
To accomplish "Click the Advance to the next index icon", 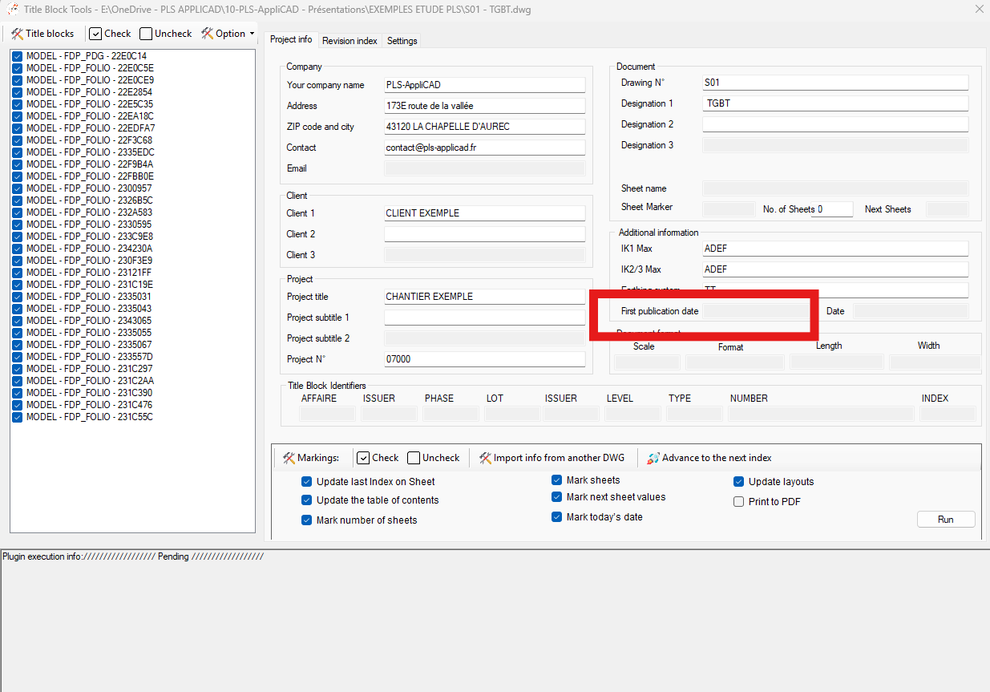I will (x=653, y=457).
